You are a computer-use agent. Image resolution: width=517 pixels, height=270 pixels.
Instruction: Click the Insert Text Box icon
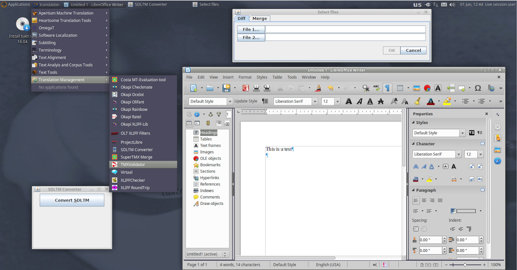point(438,88)
